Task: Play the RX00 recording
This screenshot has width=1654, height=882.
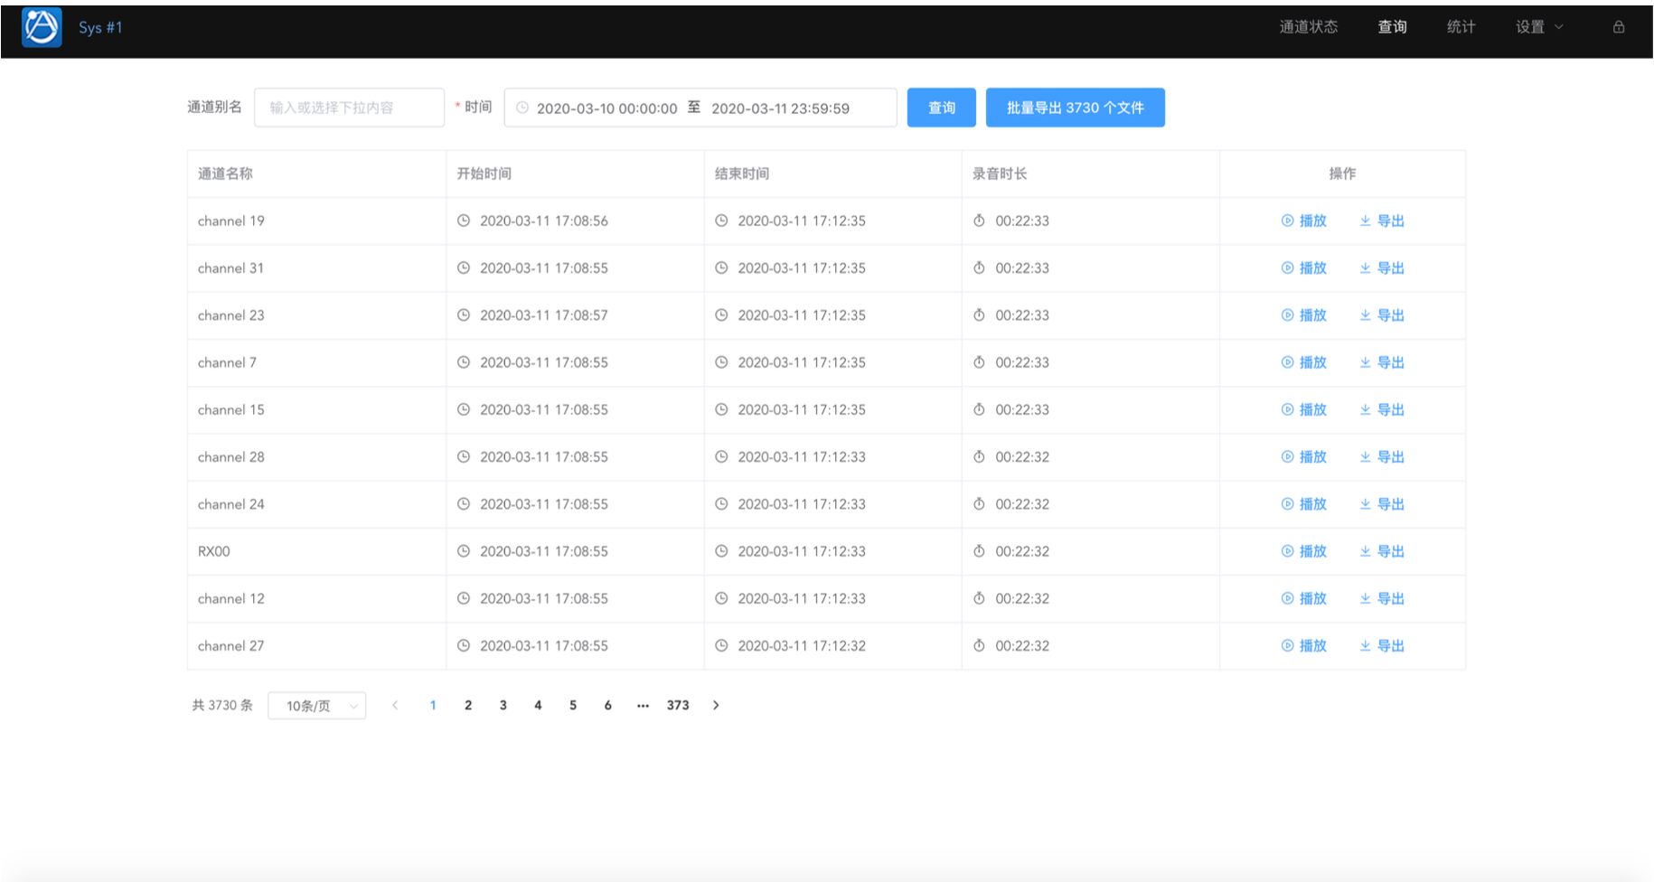Action: 1303,552
